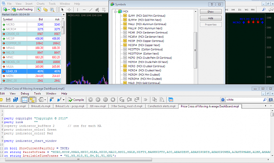Click list variables 'var' icon
Viewport: 274px width, 163px height.
(x=52, y=100)
